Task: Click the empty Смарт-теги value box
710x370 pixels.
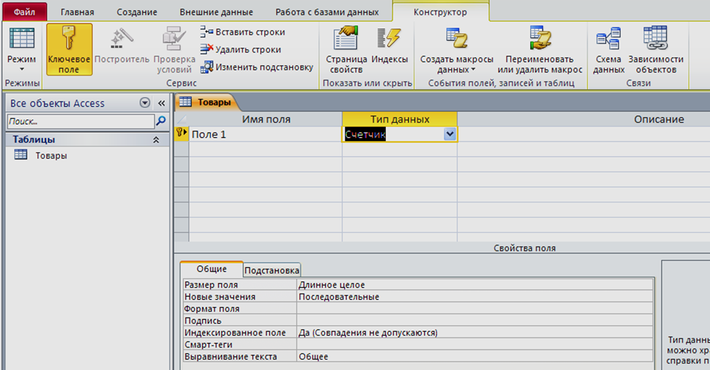Action: [x=475, y=345]
